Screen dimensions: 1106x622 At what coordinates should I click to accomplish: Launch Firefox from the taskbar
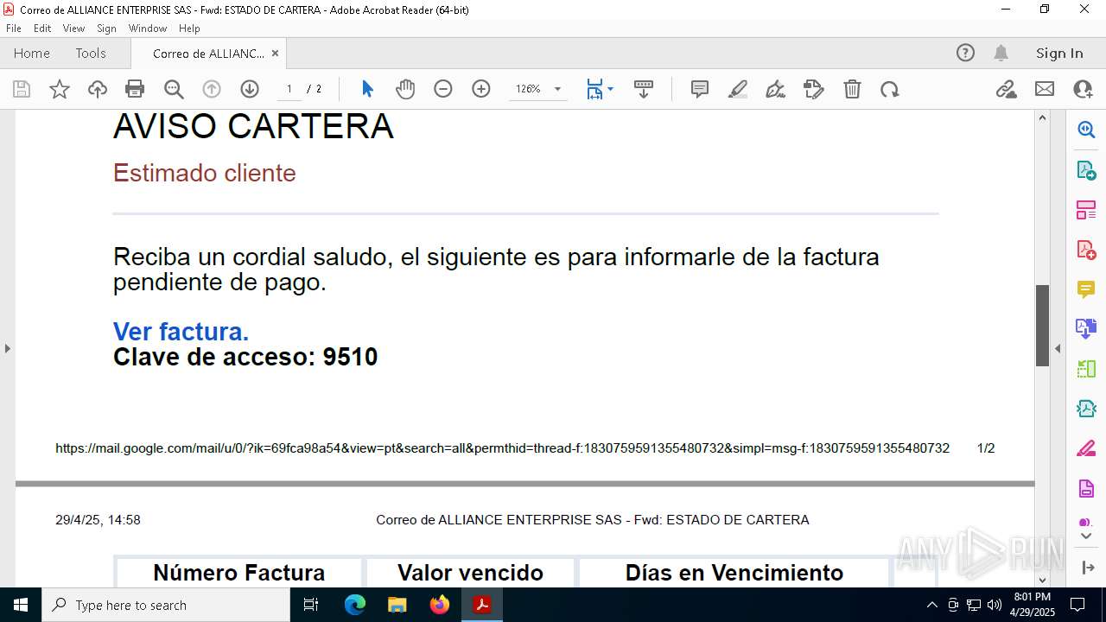[440, 605]
